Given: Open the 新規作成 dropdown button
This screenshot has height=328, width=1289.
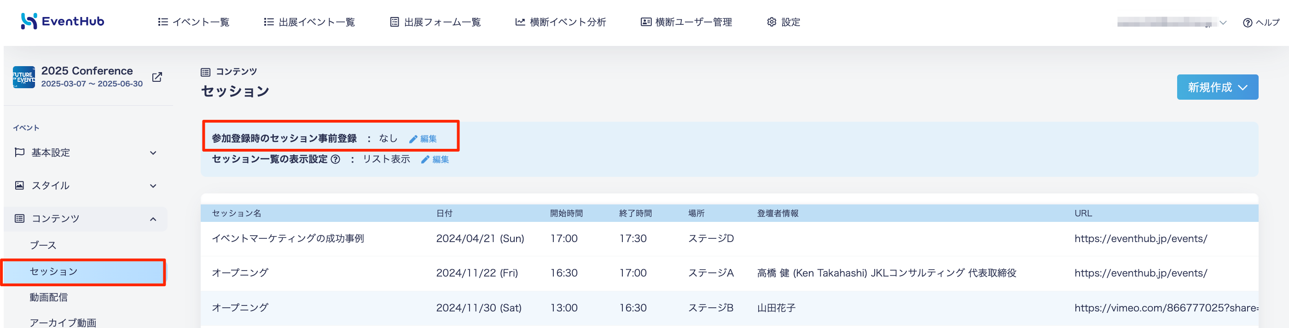Looking at the screenshot, I should pyautogui.click(x=1216, y=87).
